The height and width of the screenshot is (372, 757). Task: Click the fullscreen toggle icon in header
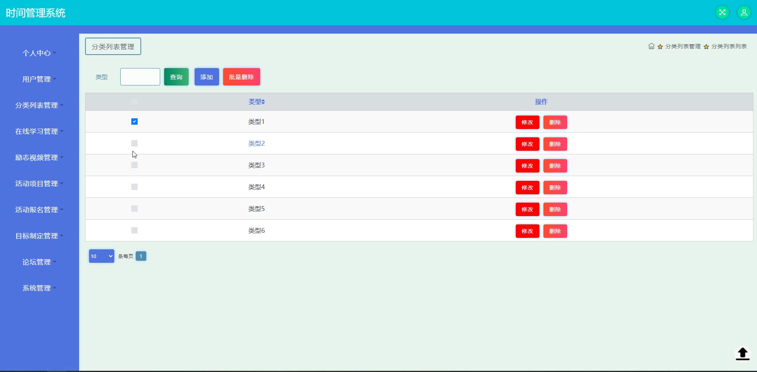722,12
